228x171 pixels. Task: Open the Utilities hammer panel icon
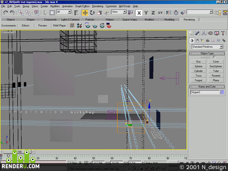tap(223, 33)
